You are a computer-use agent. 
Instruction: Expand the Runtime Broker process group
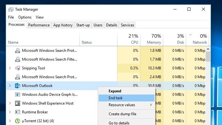(x=10, y=112)
